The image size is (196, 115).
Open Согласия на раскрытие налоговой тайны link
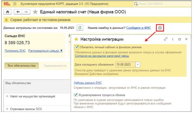[102, 56]
